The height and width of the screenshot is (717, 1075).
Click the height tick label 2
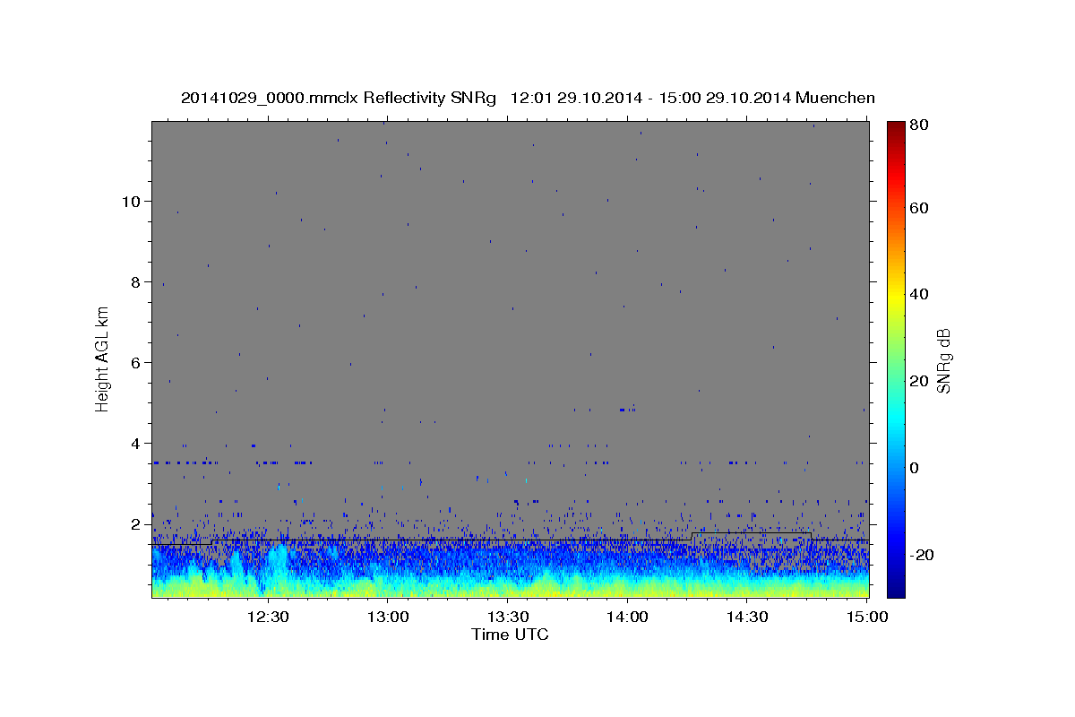click(x=136, y=523)
